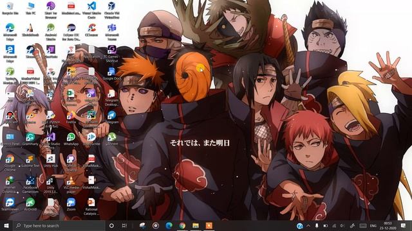Launch WhatsApp desktop shortcut
This screenshot has height=231, width=412.
click(71, 139)
